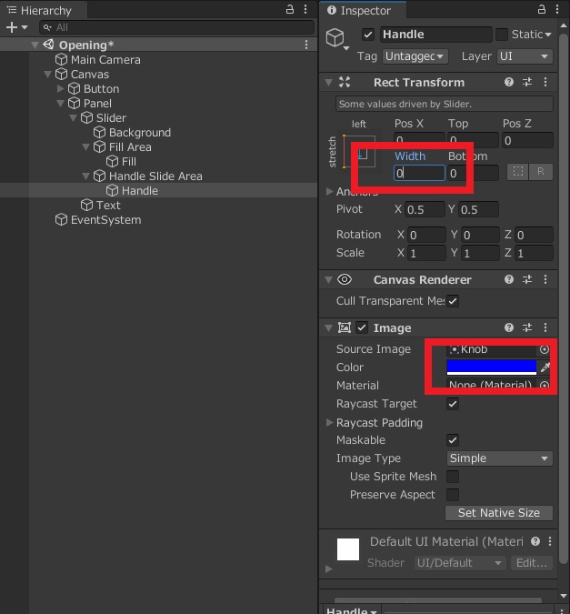
Task: Enable the Static checkbox
Action: click(502, 35)
